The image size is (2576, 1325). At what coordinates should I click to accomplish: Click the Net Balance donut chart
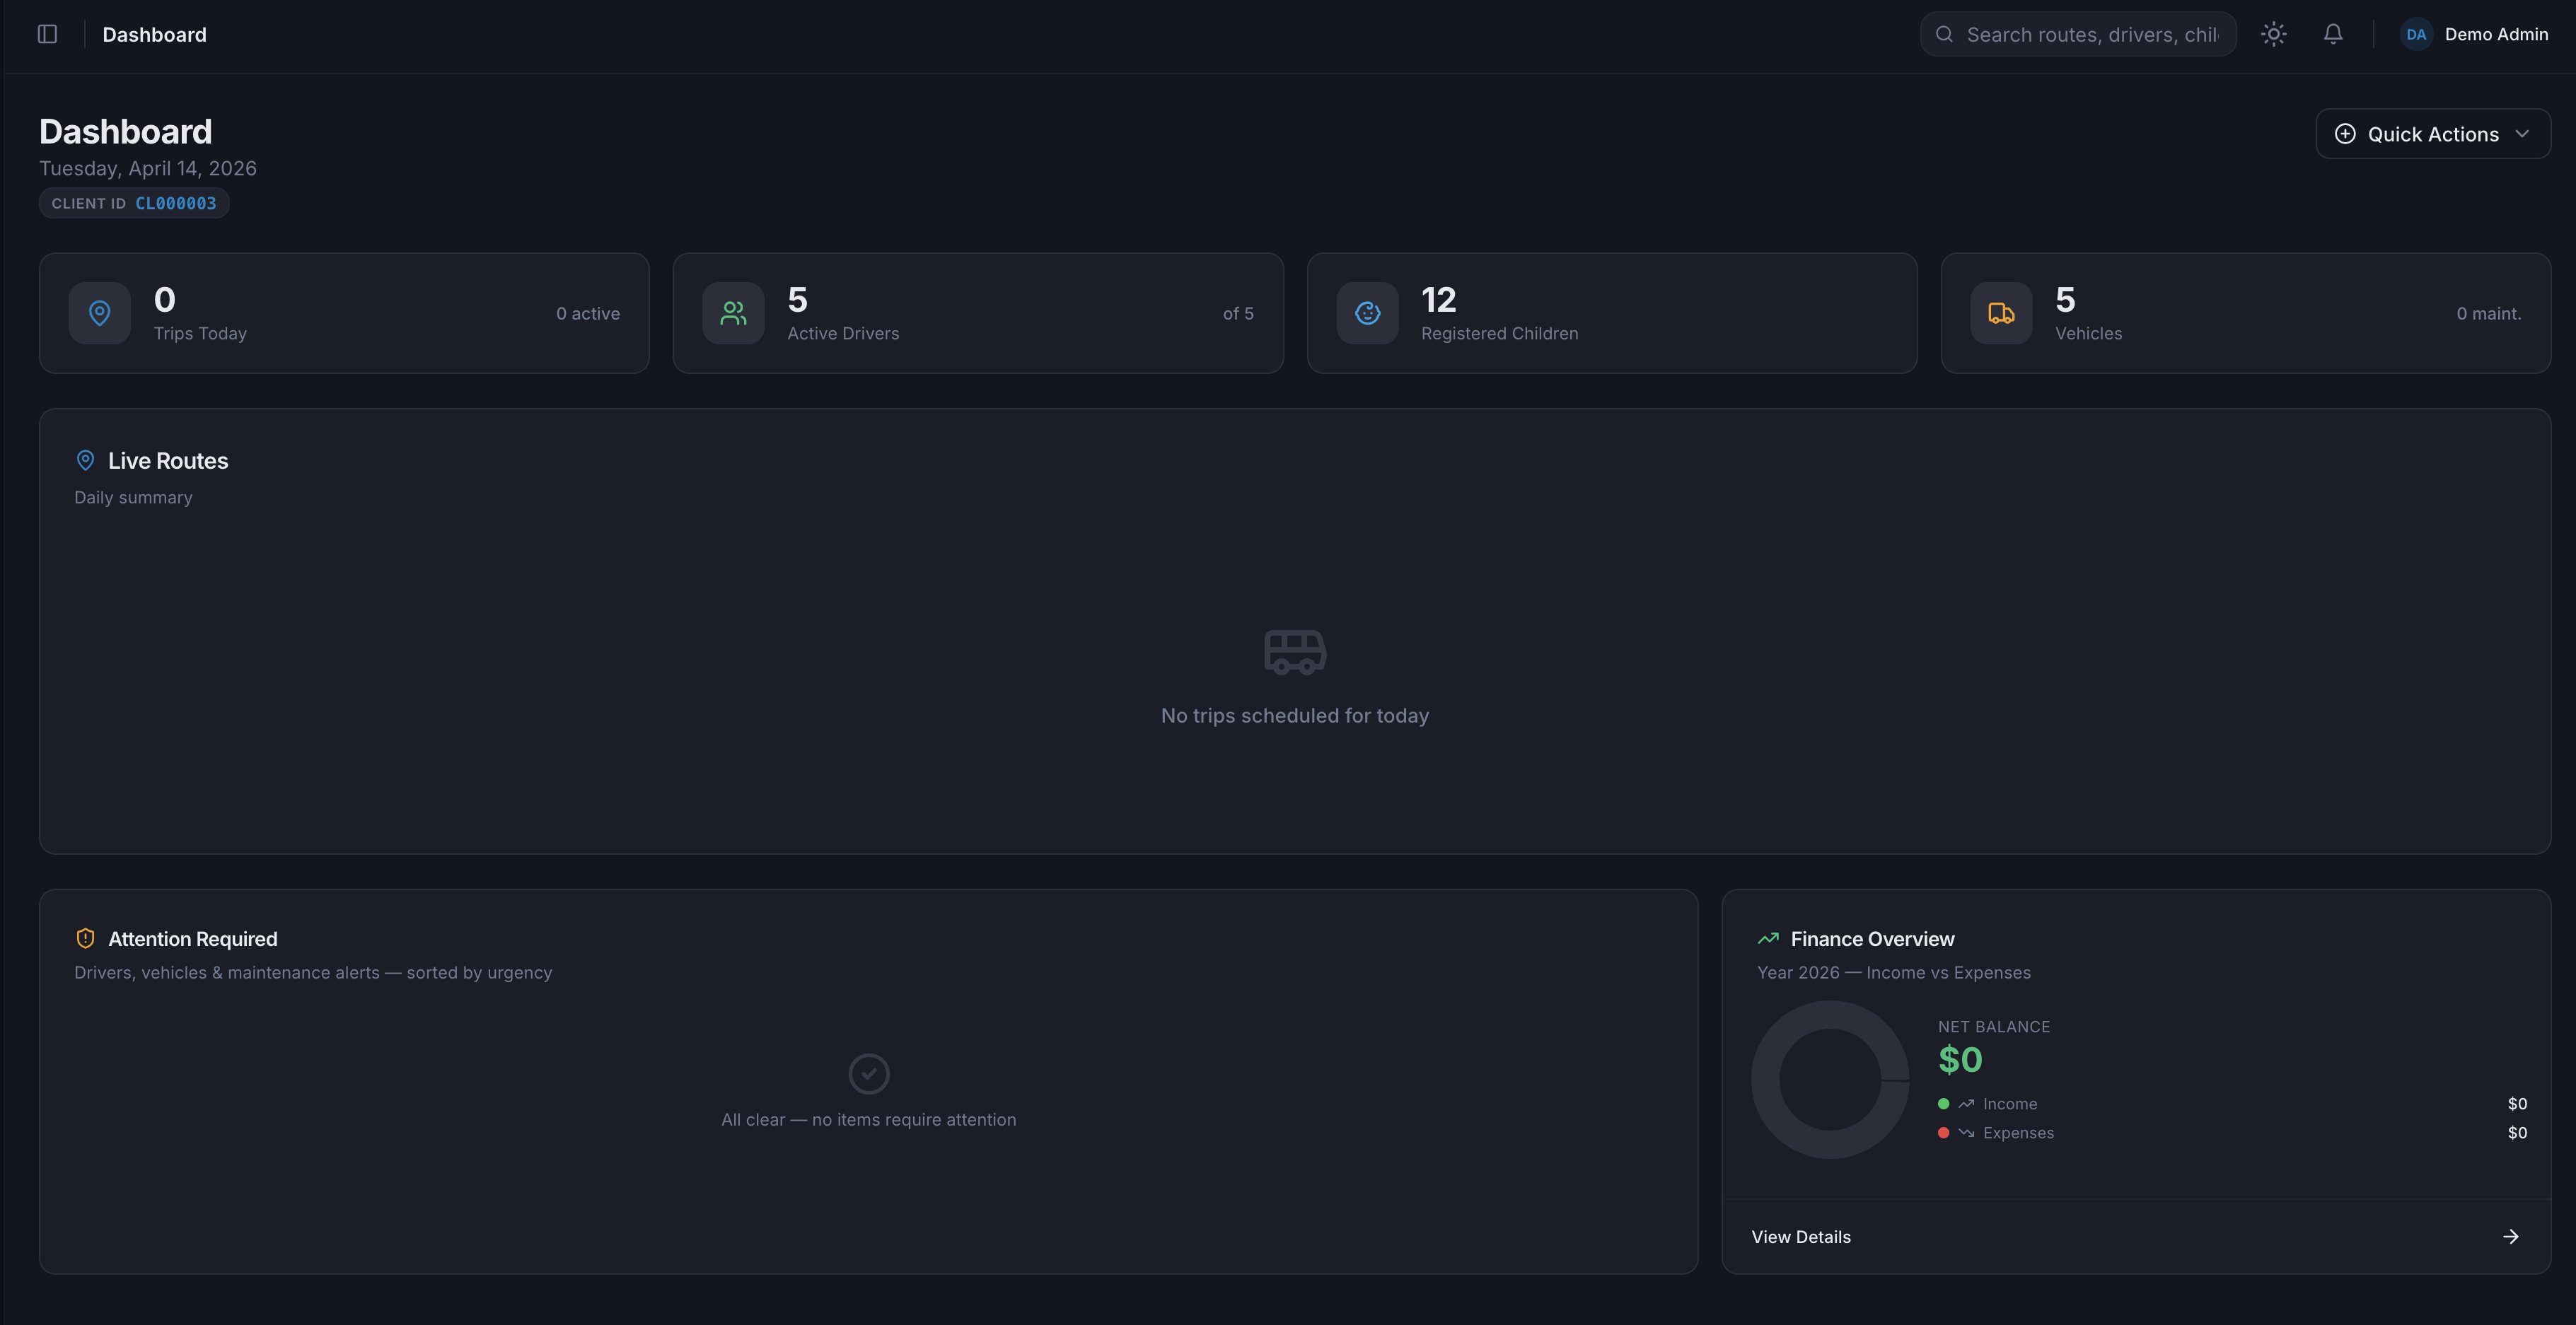point(1830,1080)
